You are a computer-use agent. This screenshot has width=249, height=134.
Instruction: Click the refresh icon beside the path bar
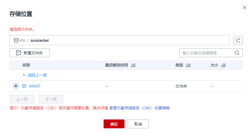[238, 40]
